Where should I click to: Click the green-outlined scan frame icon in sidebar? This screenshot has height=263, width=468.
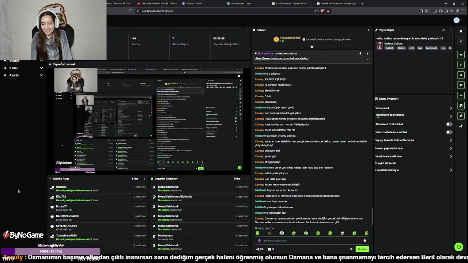(461, 54)
